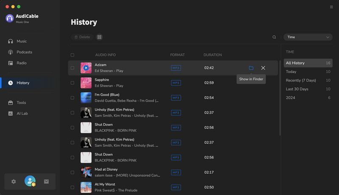Click MP3 format badge of Sapphire

[176, 83]
